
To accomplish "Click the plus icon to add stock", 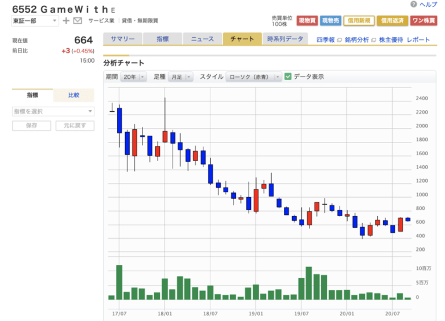I will (x=66, y=21).
